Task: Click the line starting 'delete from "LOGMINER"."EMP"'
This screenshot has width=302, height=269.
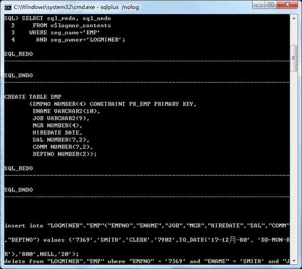Action: point(147,261)
